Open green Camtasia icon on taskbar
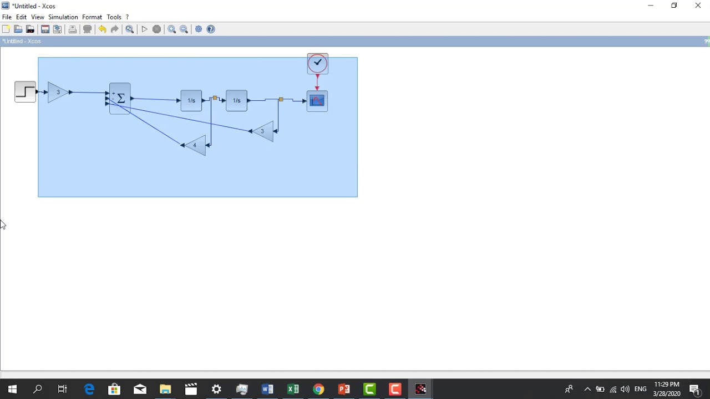Image resolution: width=710 pixels, height=399 pixels. click(369, 390)
